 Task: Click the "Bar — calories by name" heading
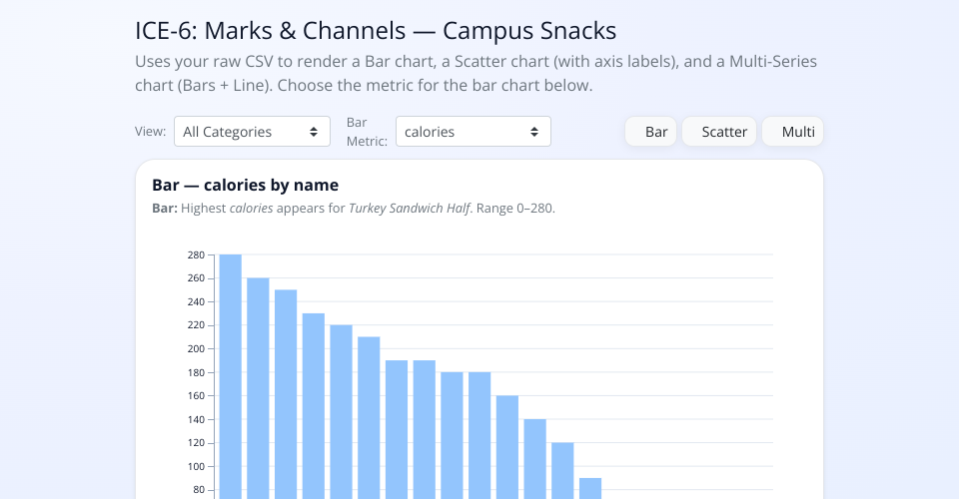(245, 185)
